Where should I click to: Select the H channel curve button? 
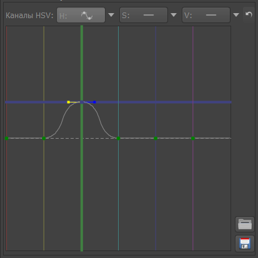coord(81,15)
